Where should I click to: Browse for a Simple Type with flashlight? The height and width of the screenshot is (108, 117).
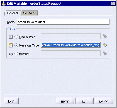pyautogui.click(x=105, y=36)
